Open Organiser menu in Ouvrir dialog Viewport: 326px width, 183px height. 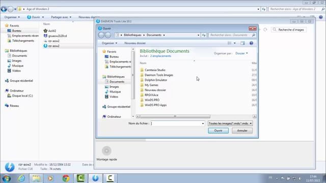coord(110,43)
